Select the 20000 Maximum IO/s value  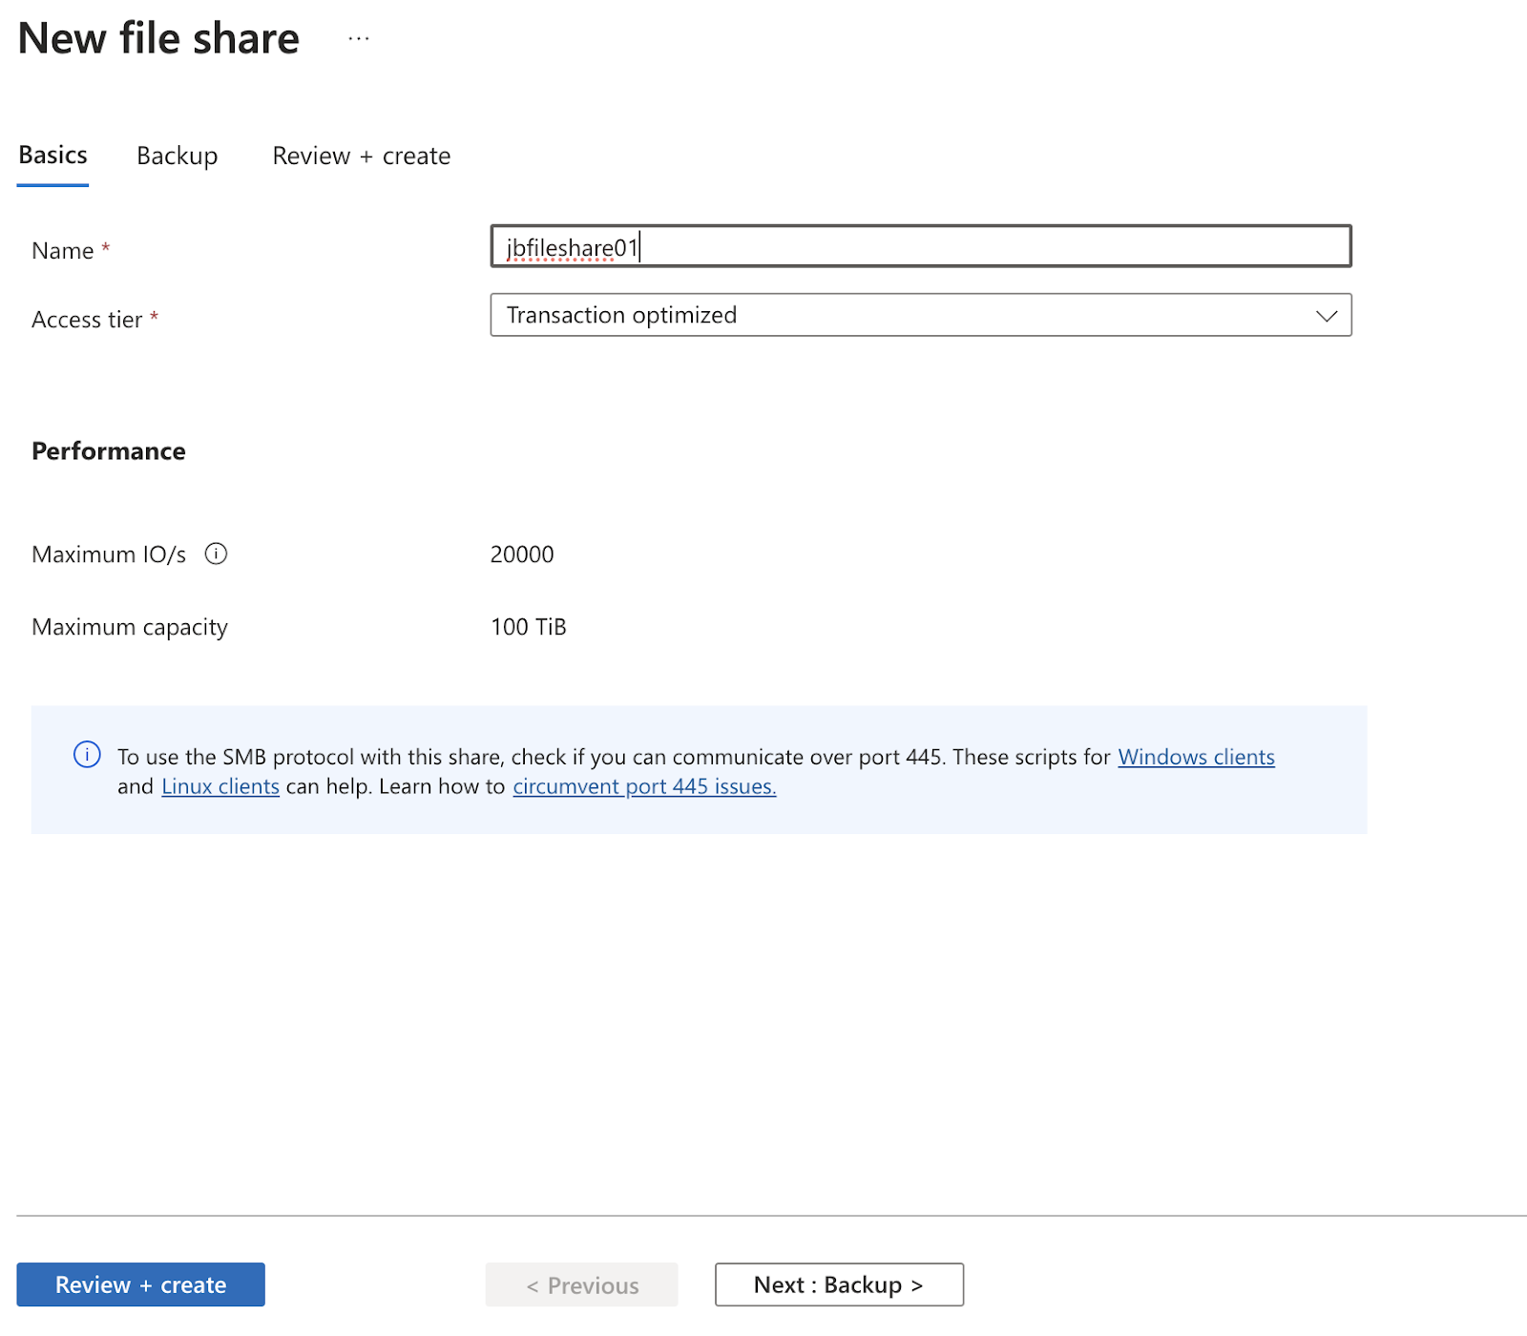(522, 554)
